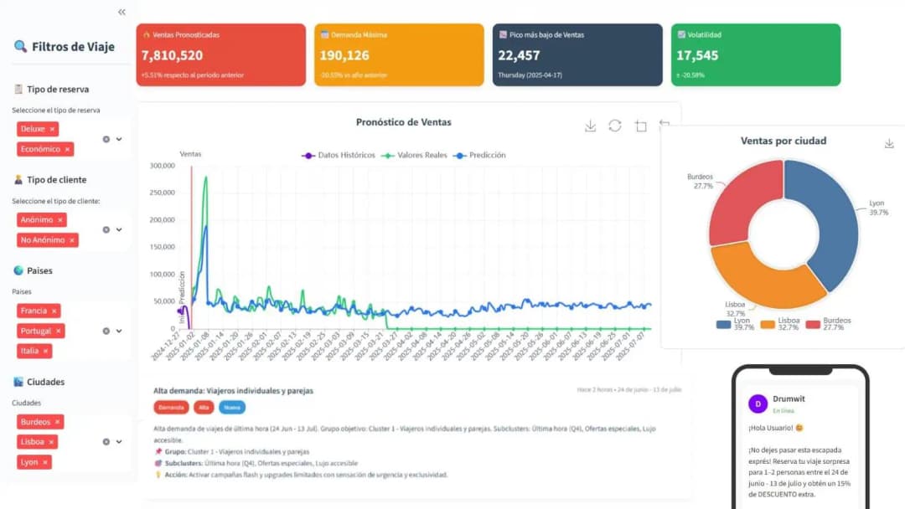
Task: Select the Demanda tag on the alert
Action: 171,408
